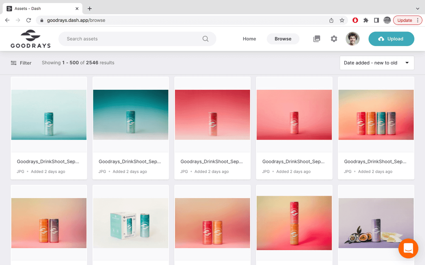
Task: Click the search magnifier icon
Action: (205, 39)
